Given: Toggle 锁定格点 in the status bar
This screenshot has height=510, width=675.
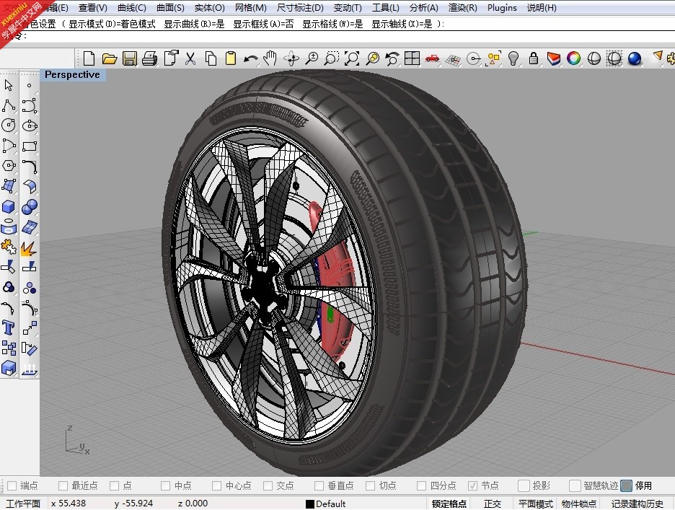Looking at the screenshot, I should tap(449, 504).
